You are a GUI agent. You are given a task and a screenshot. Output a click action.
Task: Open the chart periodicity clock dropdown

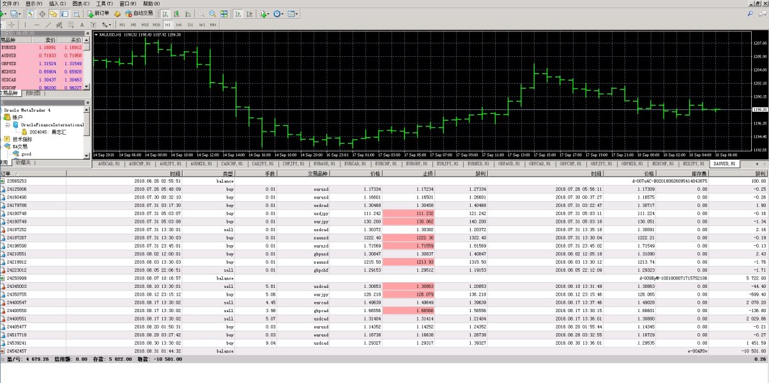278,13
